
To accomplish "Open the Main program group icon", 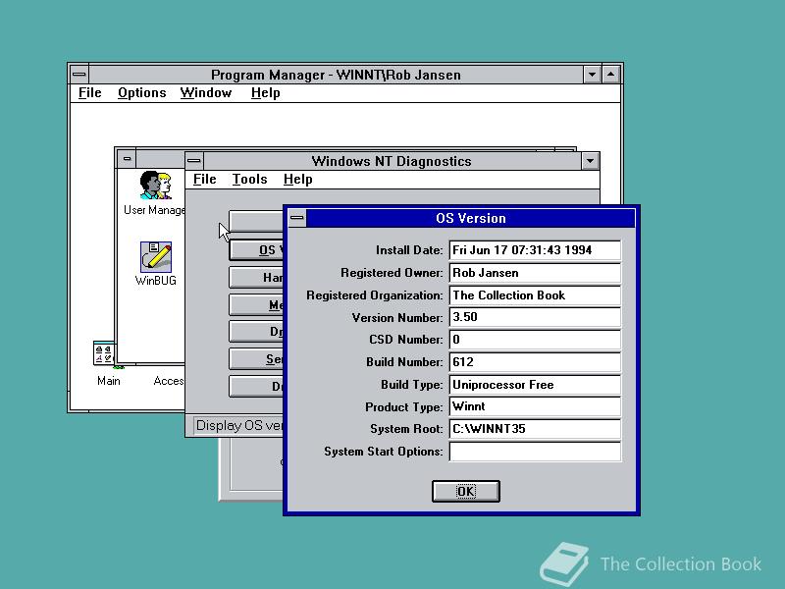I will pyautogui.click(x=104, y=353).
